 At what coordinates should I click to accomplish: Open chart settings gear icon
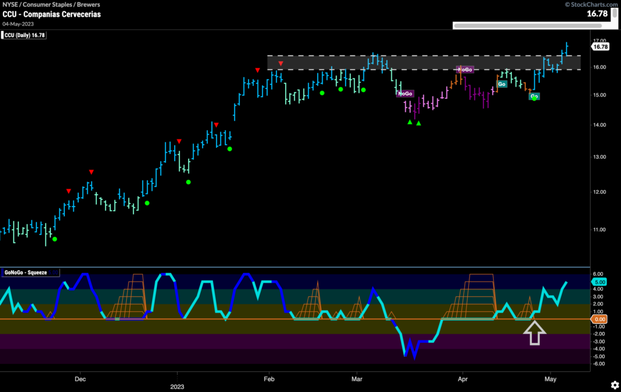[x=615, y=385]
